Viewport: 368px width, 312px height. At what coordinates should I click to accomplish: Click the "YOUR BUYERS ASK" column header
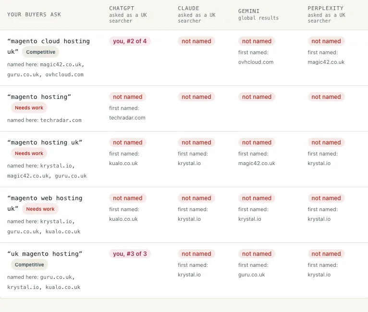(34, 14)
